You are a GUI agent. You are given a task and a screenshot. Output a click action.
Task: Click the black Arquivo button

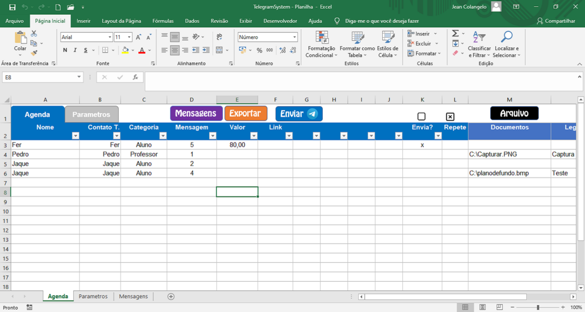tap(514, 113)
